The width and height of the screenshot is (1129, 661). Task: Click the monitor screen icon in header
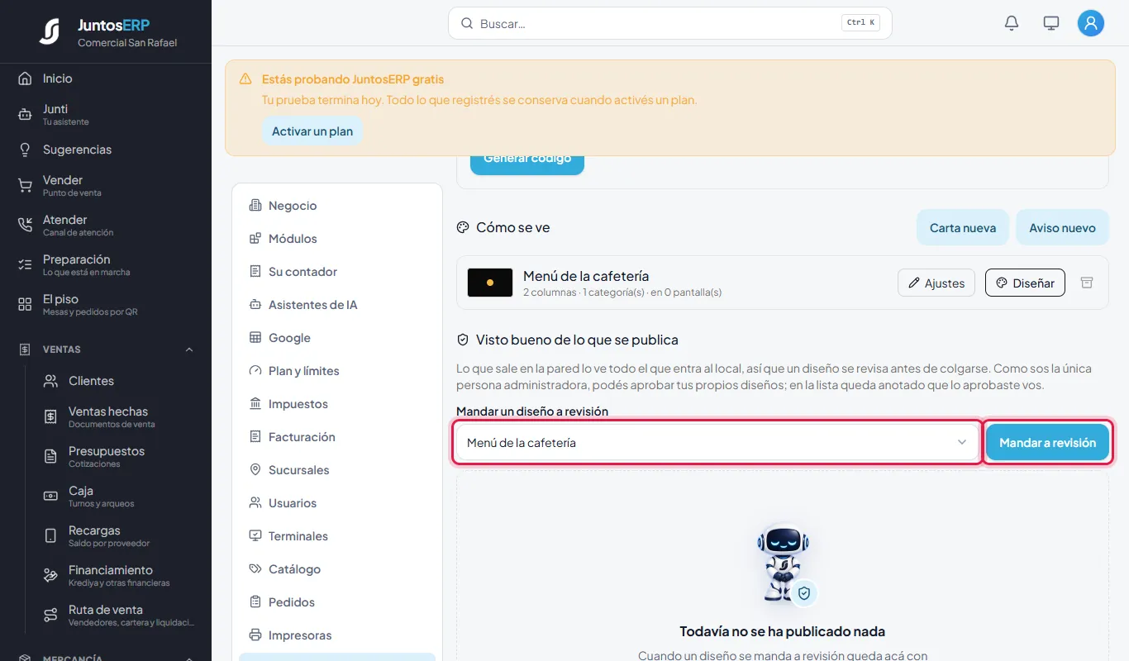tap(1051, 23)
